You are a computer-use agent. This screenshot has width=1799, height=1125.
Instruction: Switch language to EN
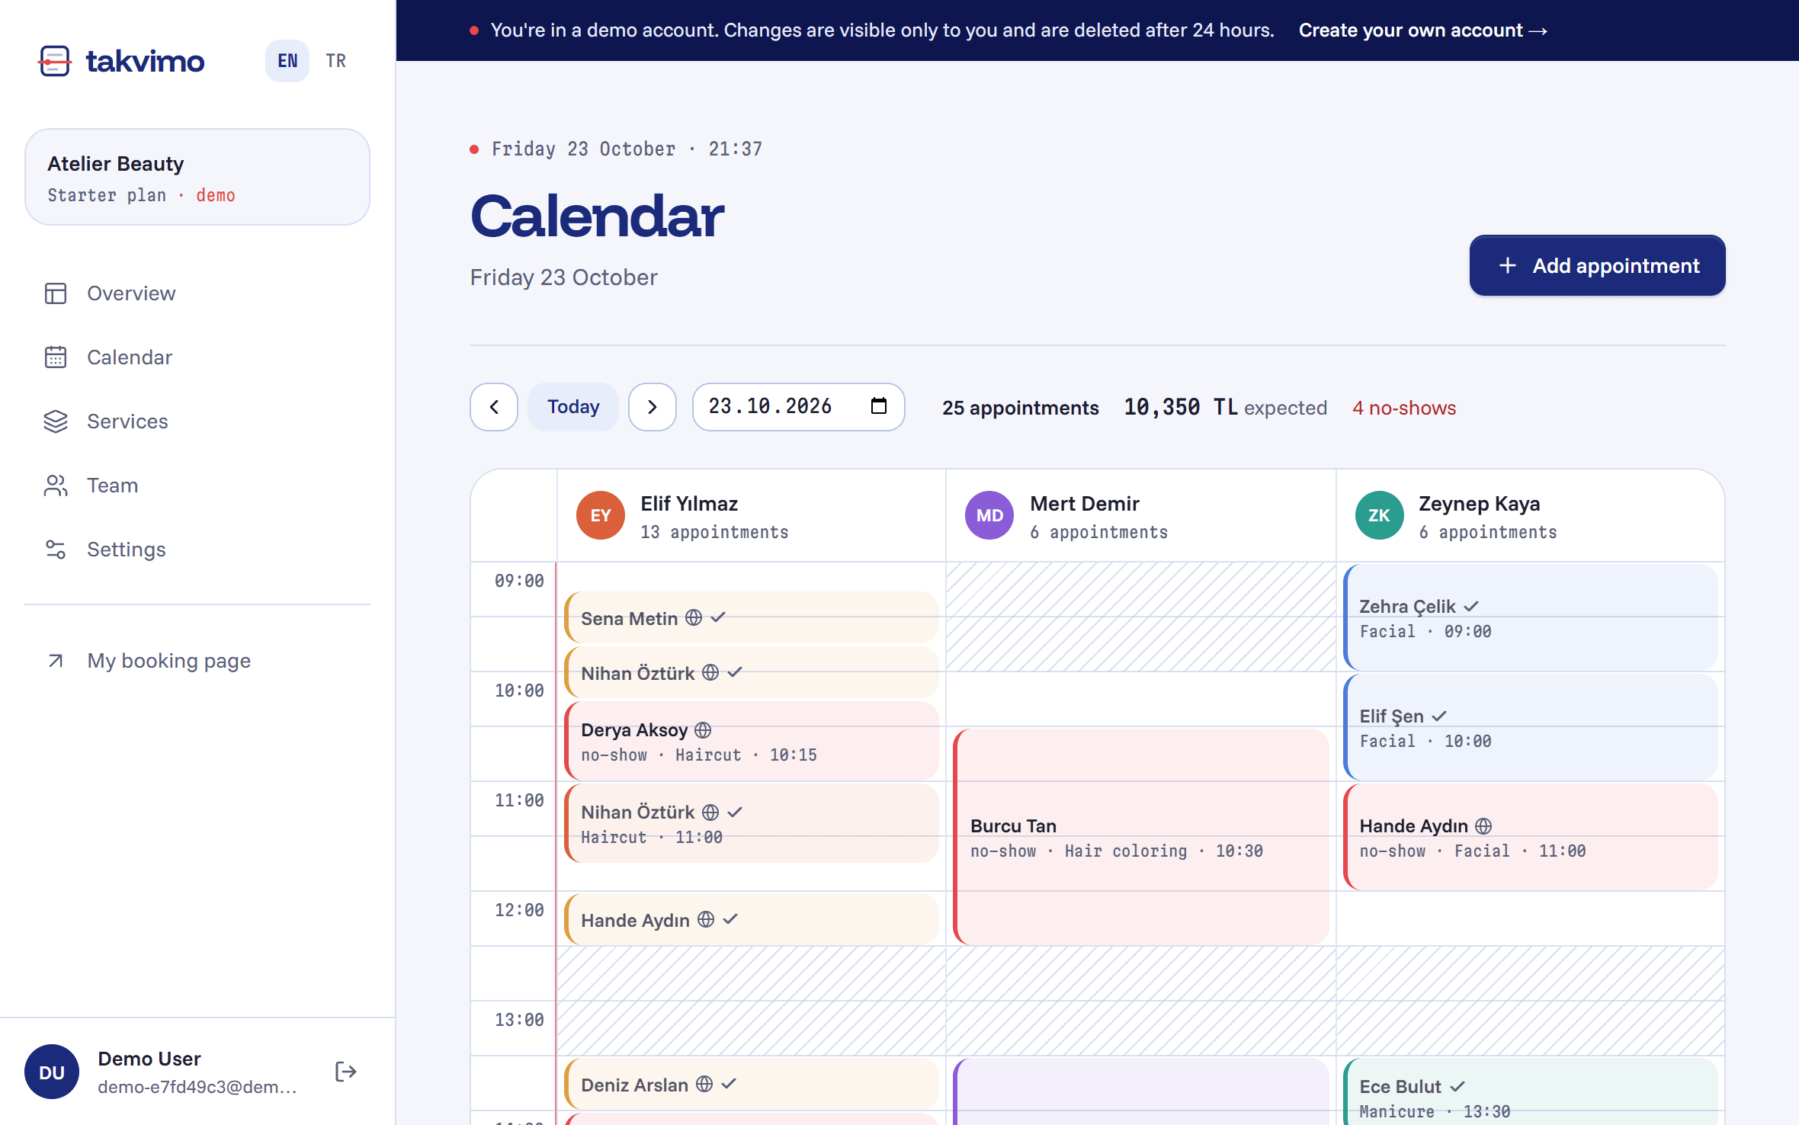287,61
